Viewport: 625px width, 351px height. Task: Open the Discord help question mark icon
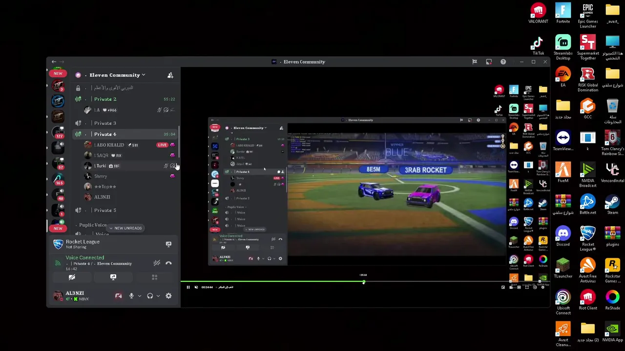pyautogui.click(x=503, y=62)
